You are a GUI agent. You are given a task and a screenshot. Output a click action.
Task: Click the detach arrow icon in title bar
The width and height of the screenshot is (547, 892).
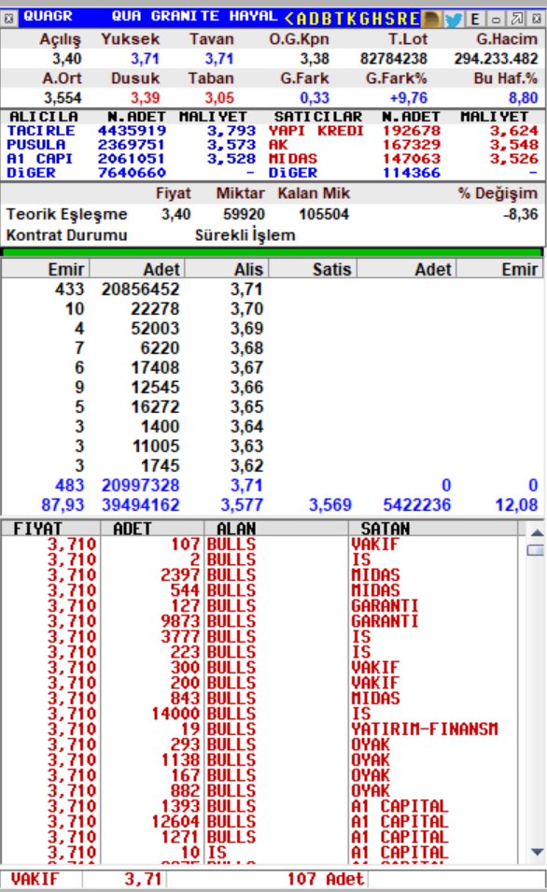516,20
